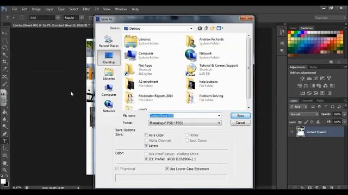Select the Paint Bucket tool
Viewport: 348px width, 195px height.
4,112
